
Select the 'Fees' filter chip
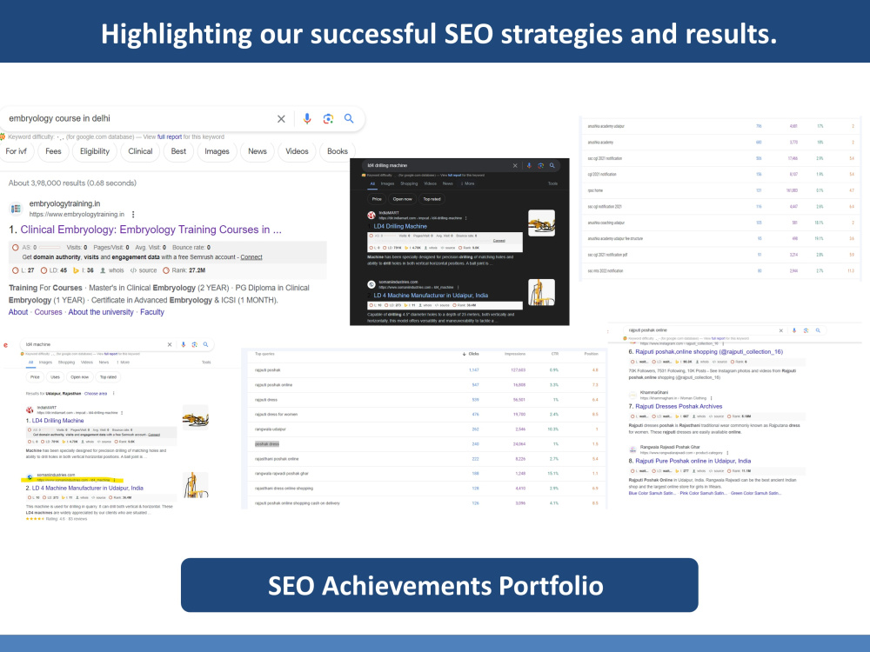53,151
